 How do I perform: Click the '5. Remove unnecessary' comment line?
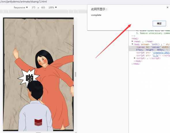pyautogui.click(x=153, y=33)
